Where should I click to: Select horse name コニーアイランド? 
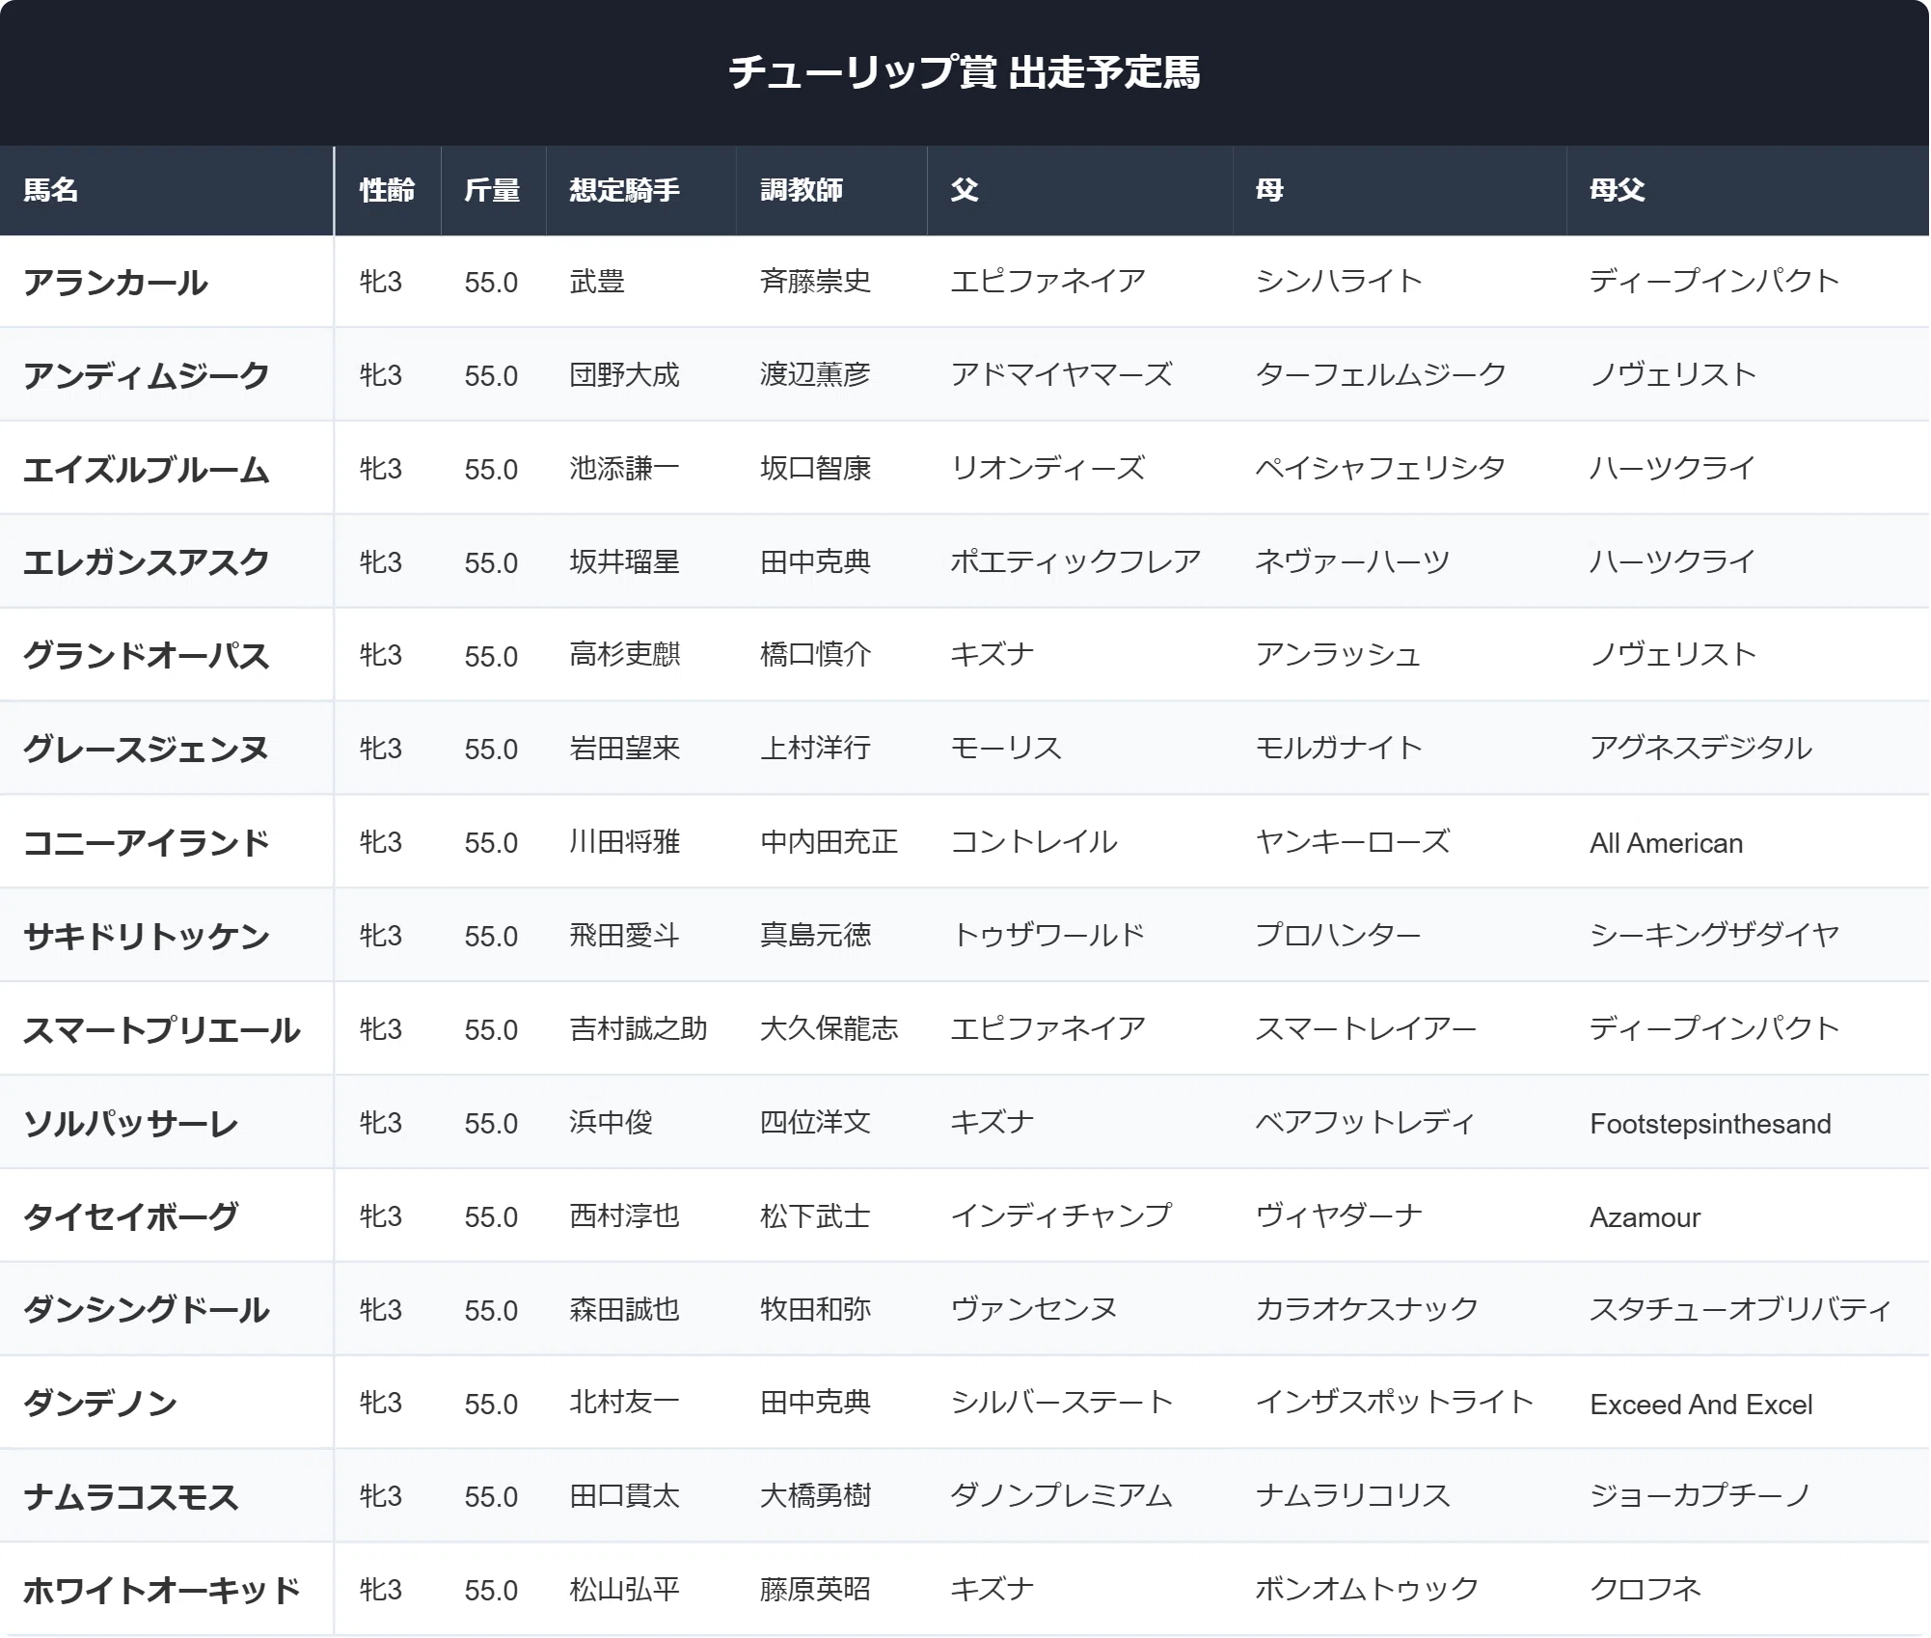pyautogui.click(x=147, y=843)
